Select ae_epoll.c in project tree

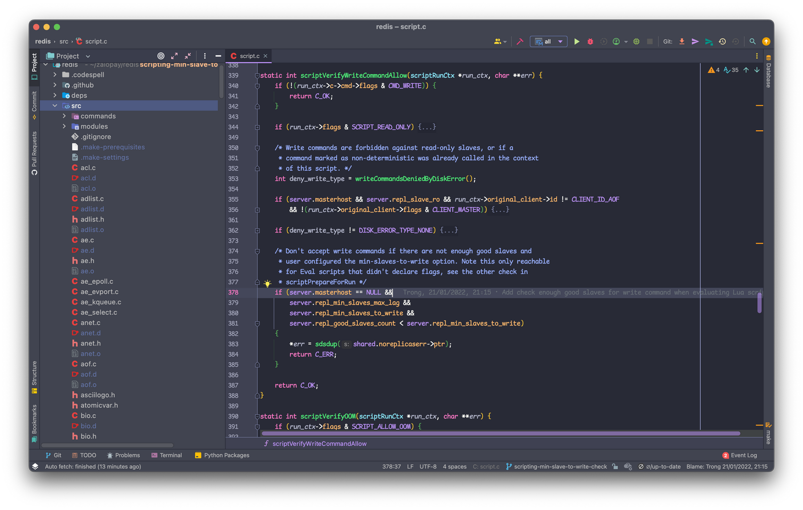click(96, 282)
